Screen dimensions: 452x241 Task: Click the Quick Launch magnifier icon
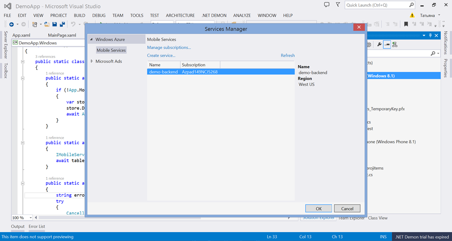coord(411,5)
